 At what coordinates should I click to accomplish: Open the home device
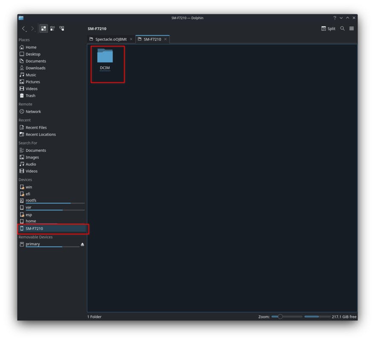coord(52,221)
